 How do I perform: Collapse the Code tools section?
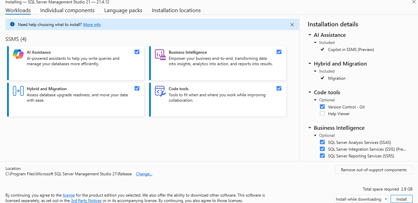[x=309, y=92]
